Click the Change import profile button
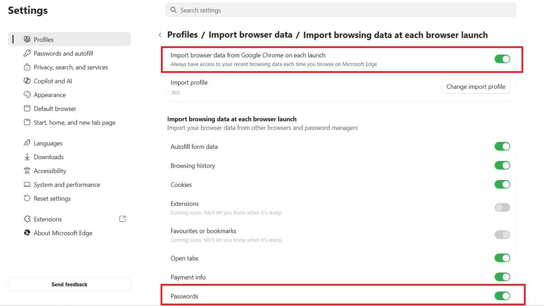This screenshot has height=306, width=544. 476,87
